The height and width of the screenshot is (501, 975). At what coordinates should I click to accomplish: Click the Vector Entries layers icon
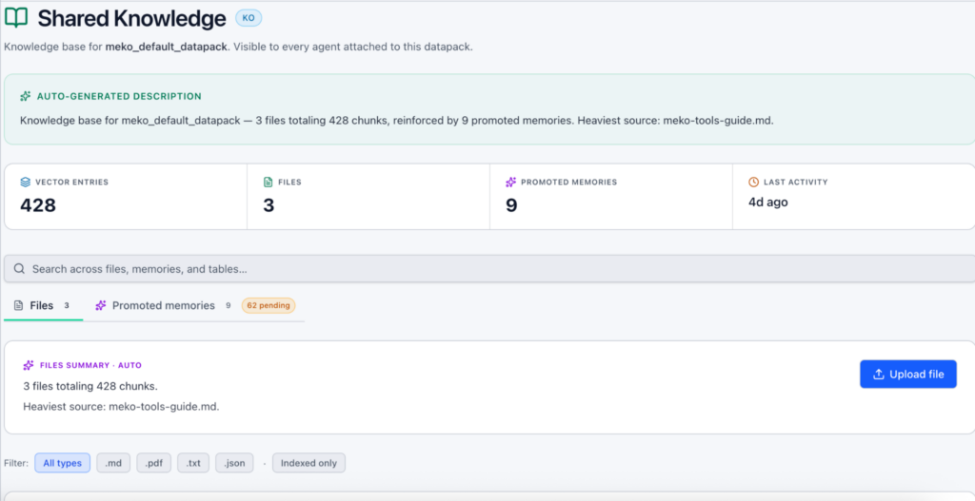(25, 182)
